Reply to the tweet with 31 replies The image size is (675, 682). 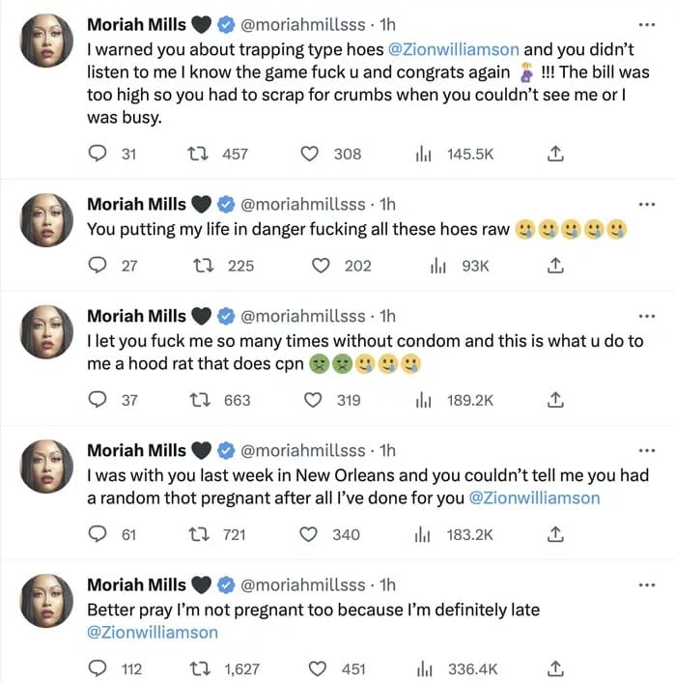pyautogui.click(x=97, y=154)
